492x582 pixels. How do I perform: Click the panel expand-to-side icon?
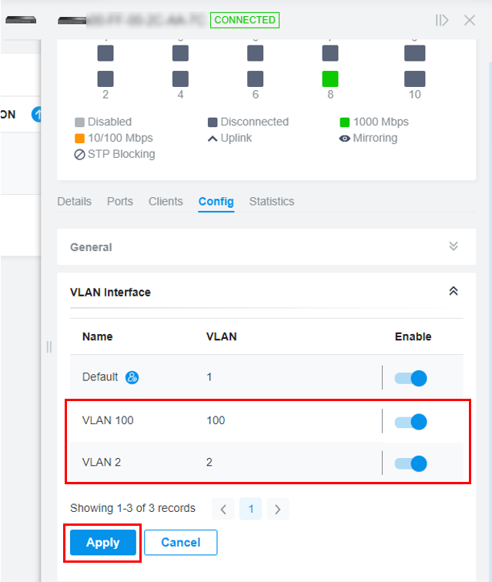pyautogui.click(x=442, y=20)
